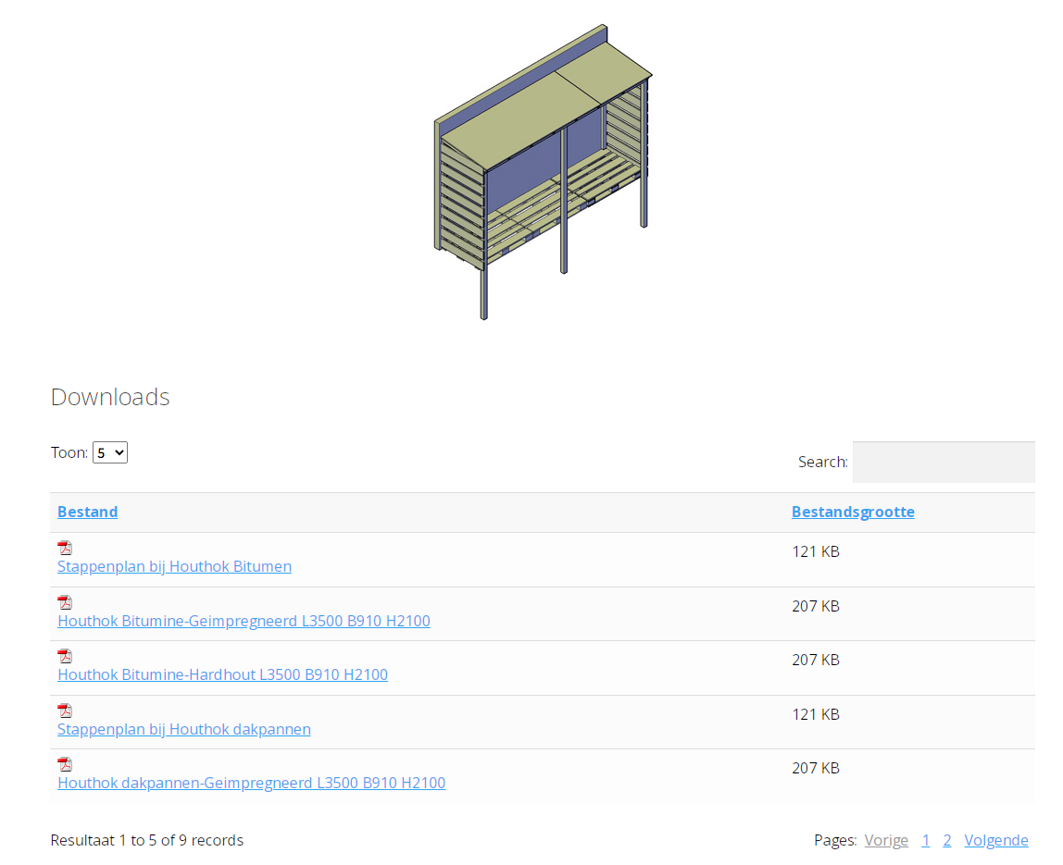Sort table by Bestand column
Image resolution: width=1063 pixels, height=865 pixels.
pyautogui.click(x=87, y=513)
